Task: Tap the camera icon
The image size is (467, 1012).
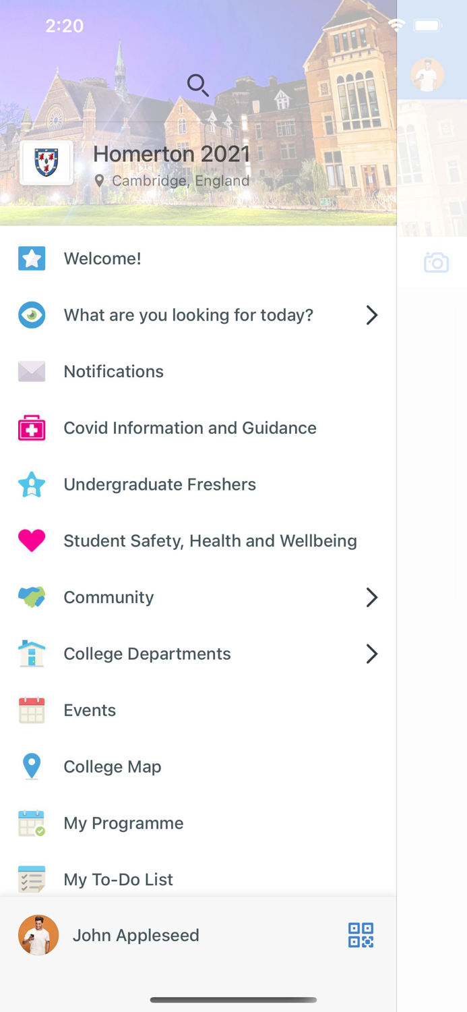Action: pyautogui.click(x=436, y=262)
